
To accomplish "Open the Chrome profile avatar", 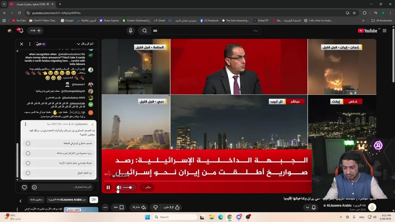I will [383, 13].
